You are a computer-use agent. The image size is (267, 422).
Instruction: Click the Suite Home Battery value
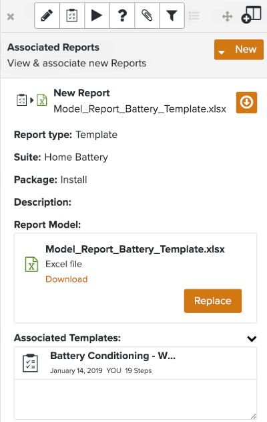pos(76,157)
